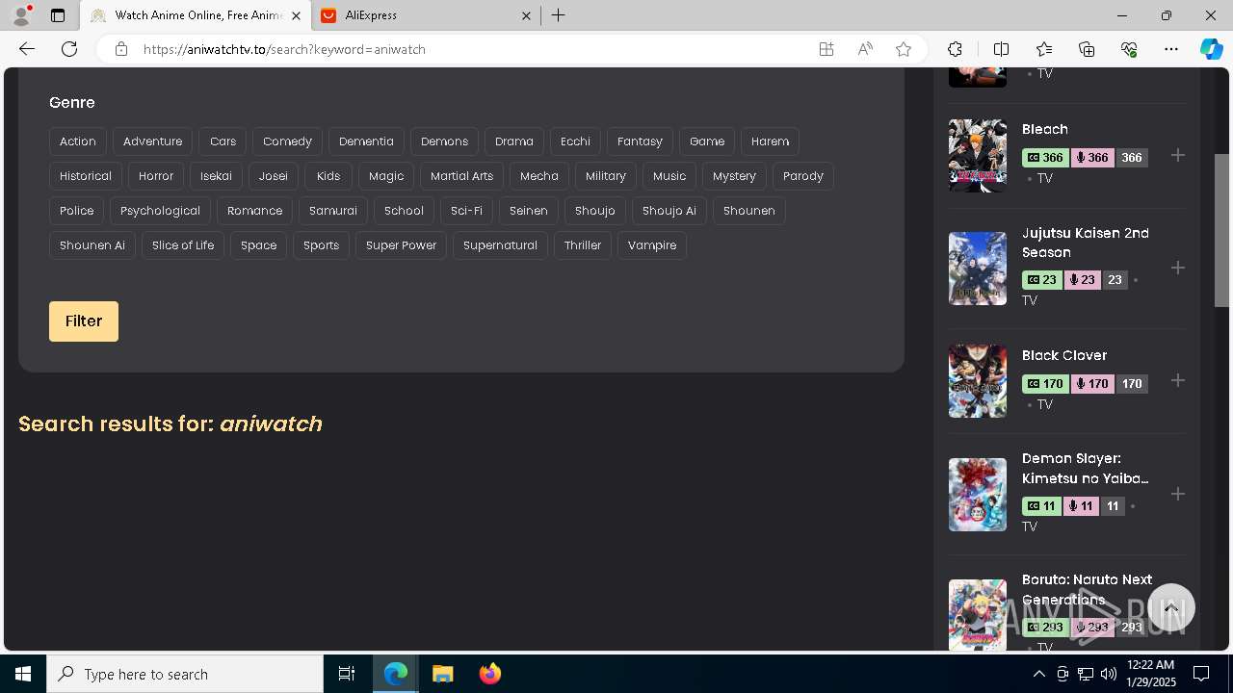Close the Watch Anime Online tab
The height and width of the screenshot is (693, 1233).
(296, 15)
